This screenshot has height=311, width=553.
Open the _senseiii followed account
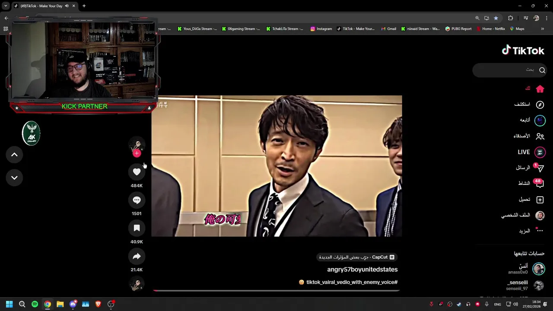(x=525, y=285)
